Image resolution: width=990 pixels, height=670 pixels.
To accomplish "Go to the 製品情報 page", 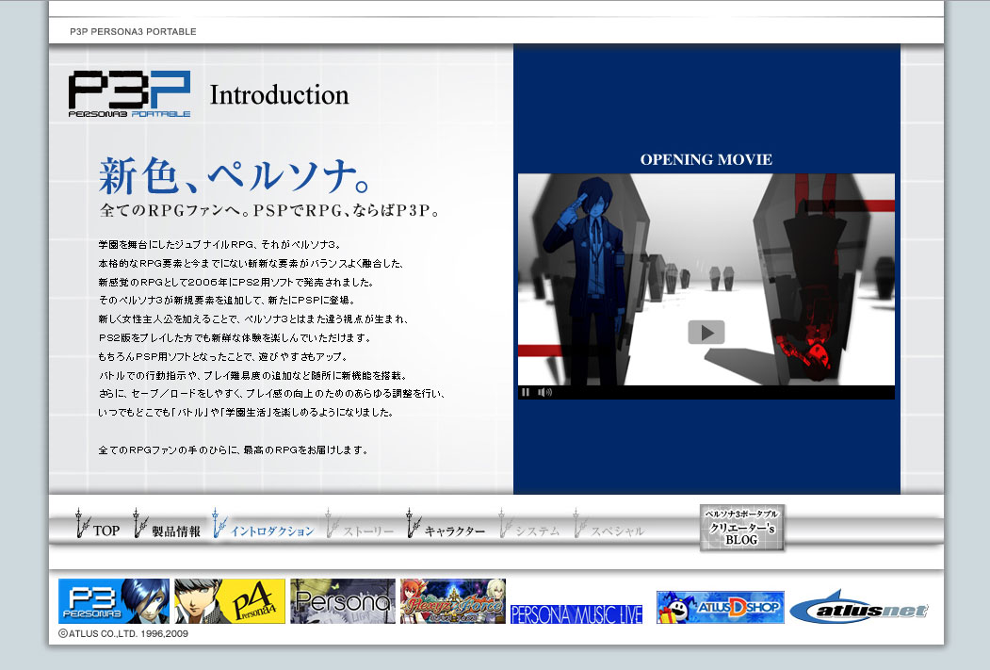I will click(168, 524).
